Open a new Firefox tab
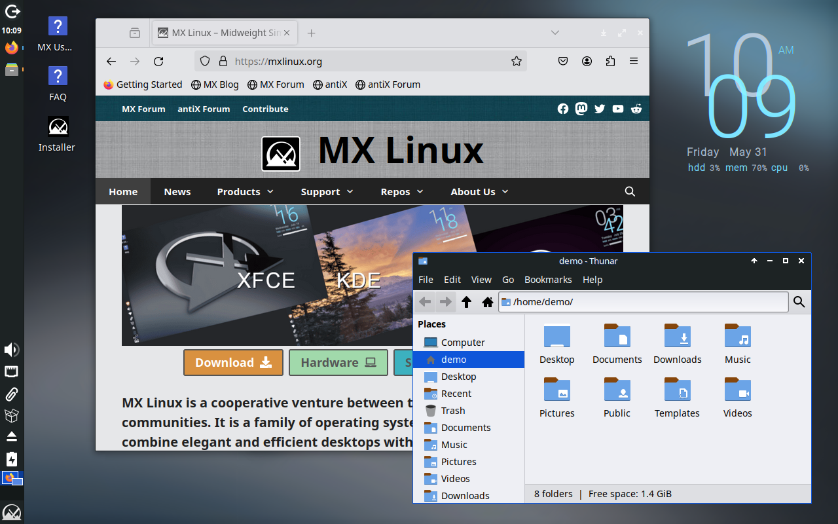 (312, 33)
